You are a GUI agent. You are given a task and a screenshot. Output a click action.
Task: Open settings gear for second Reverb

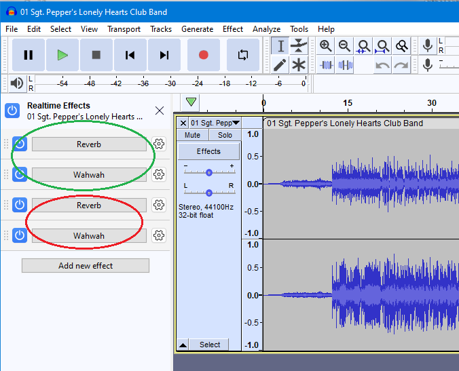pos(159,205)
